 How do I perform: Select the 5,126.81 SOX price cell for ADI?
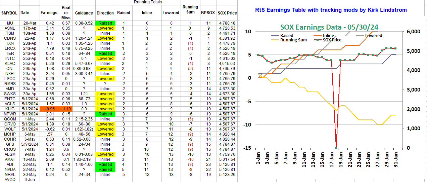pyautogui.click(x=227, y=165)
